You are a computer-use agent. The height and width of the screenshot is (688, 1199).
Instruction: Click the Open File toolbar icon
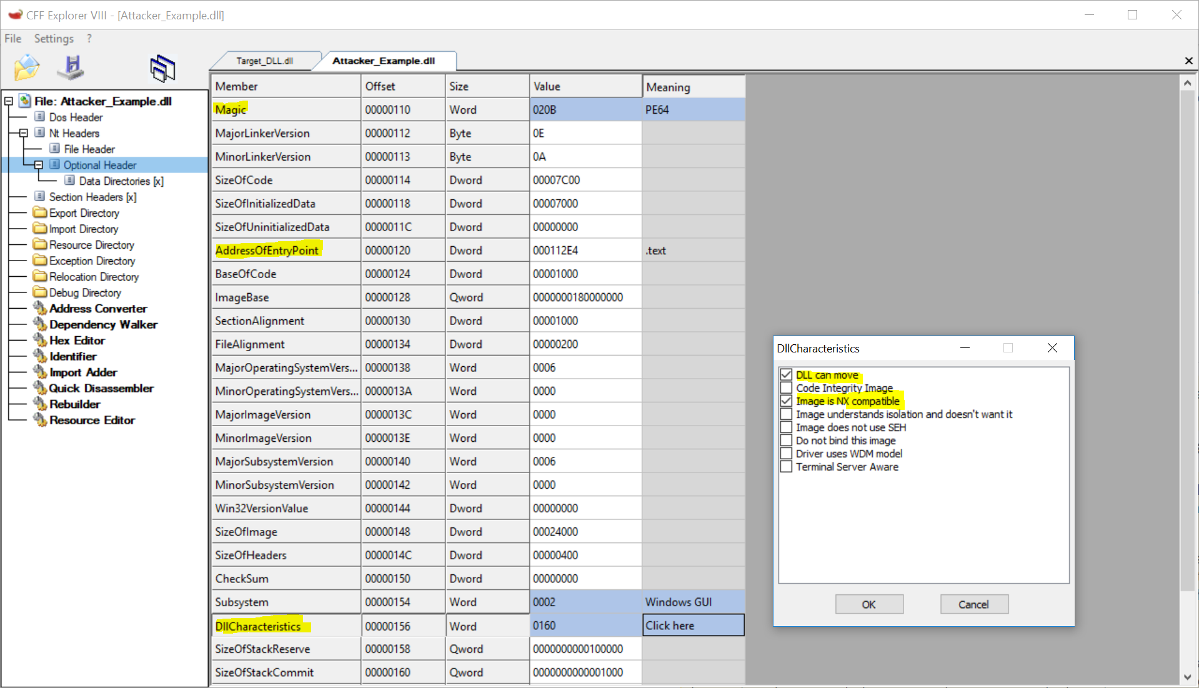coord(27,67)
